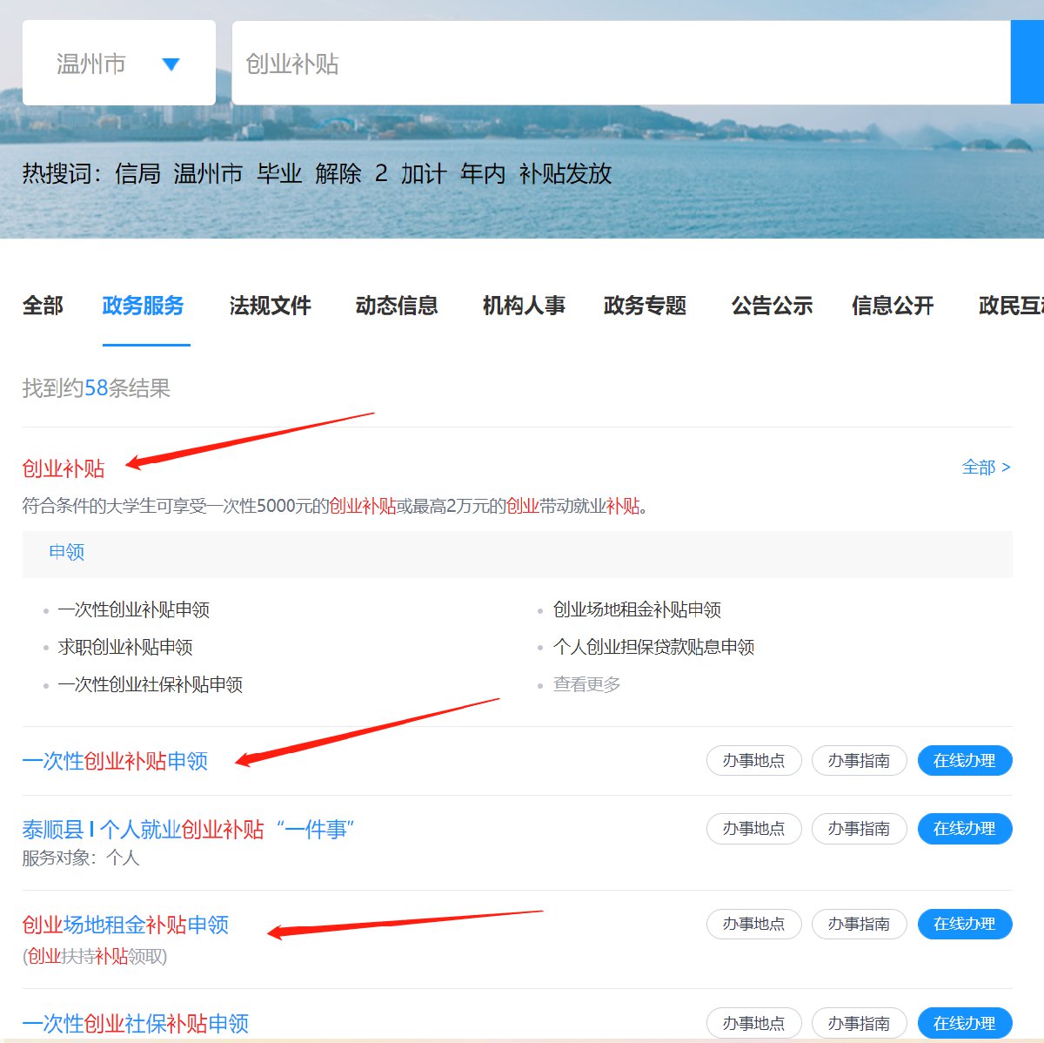Screen dimensions: 1044x1043
Task: Open the 一次性创业补贴申领 result title
Action: pyautogui.click(x=115, y=761)
